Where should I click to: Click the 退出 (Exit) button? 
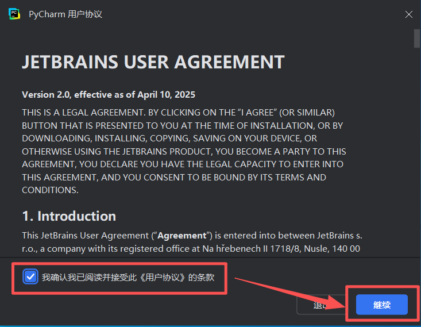click(321, 305)
